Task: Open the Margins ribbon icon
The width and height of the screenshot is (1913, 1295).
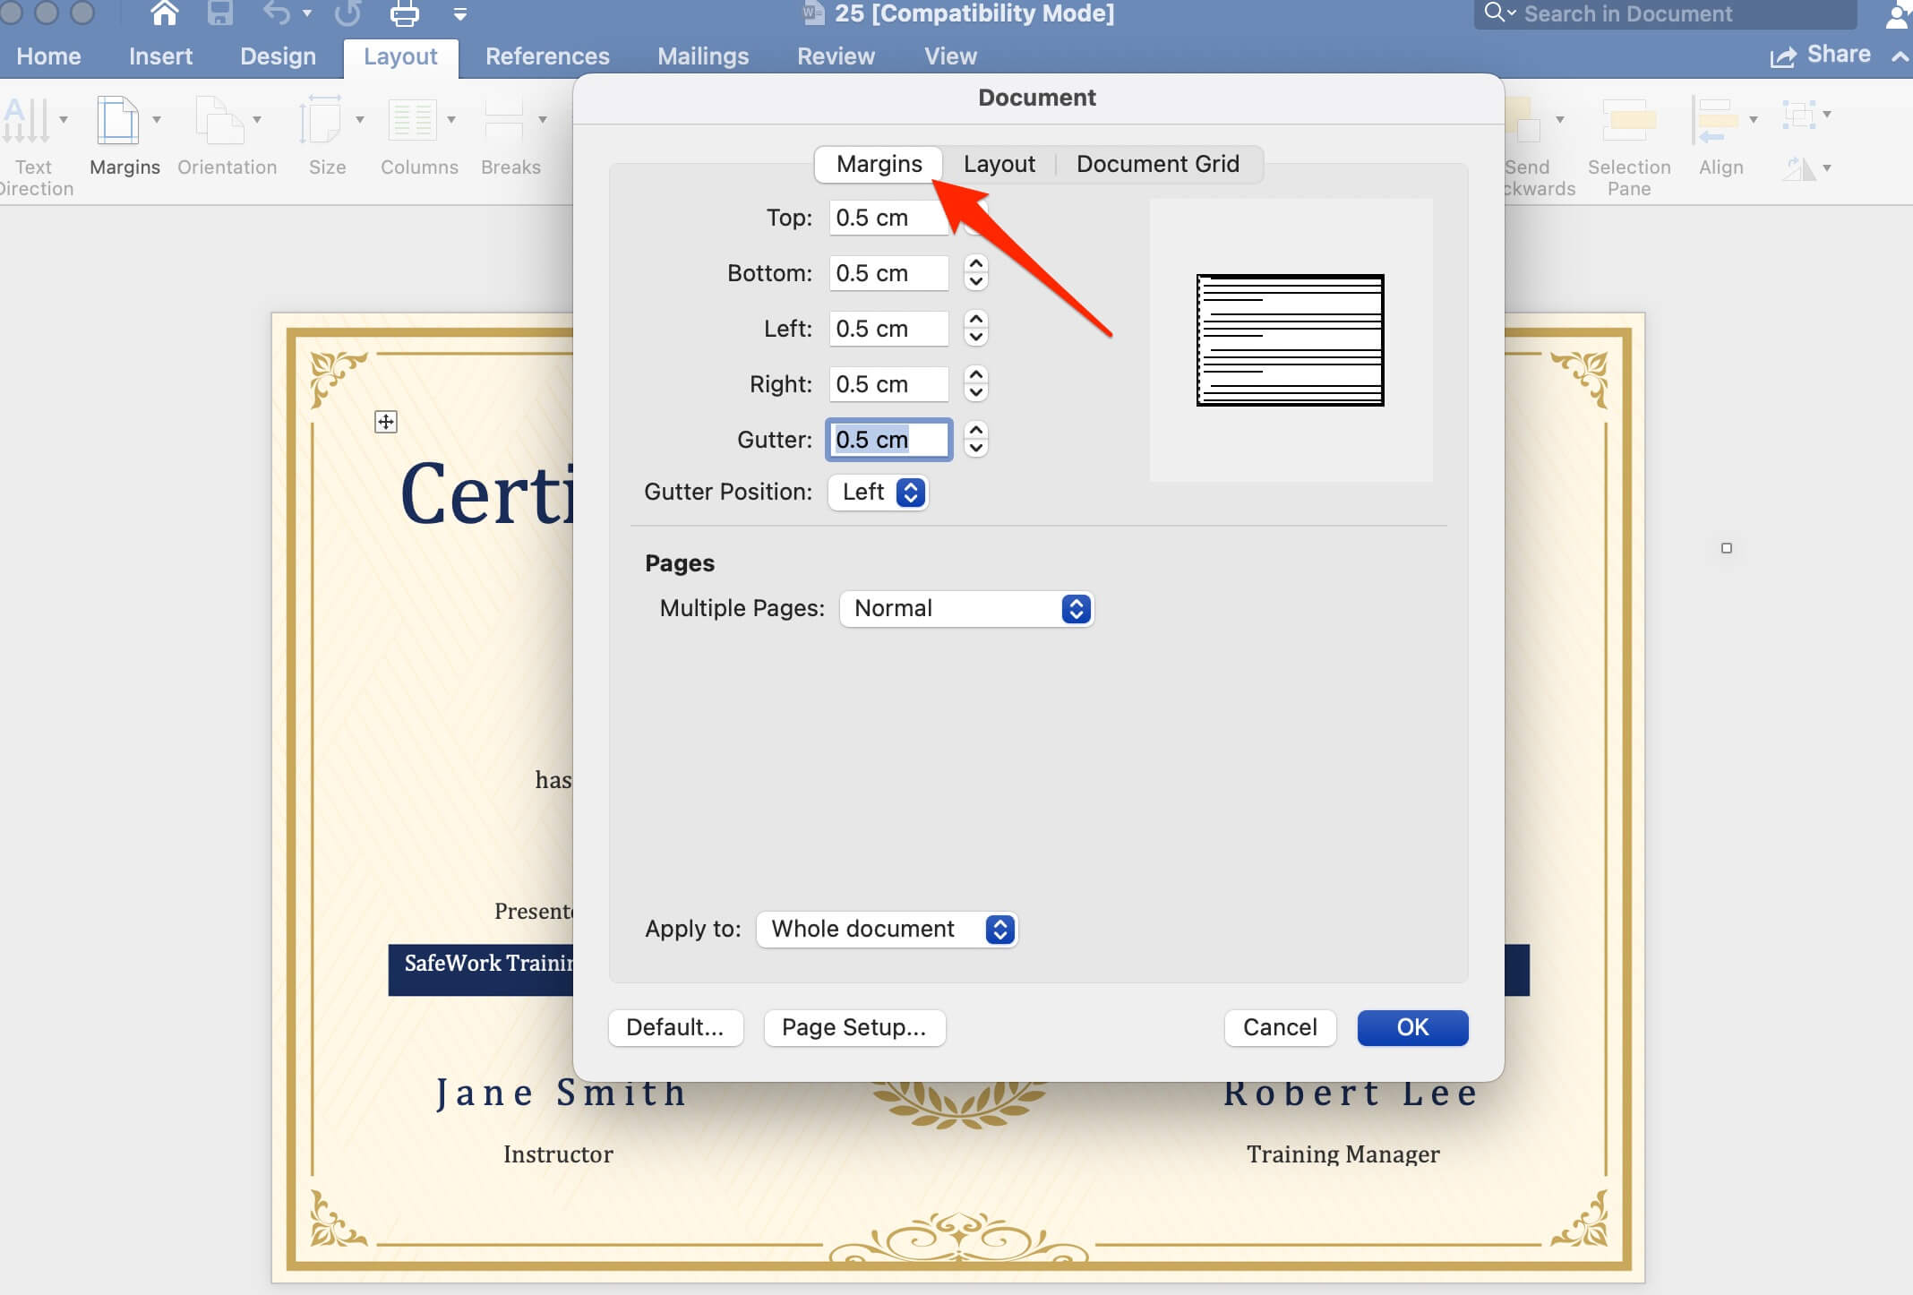Action: coord(118,121)
